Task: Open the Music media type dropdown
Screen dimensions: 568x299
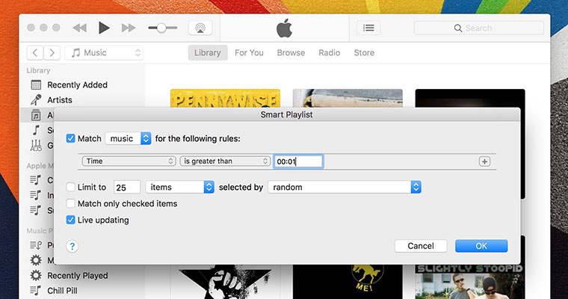Action: pyautogui.click(x=104, y=53)
